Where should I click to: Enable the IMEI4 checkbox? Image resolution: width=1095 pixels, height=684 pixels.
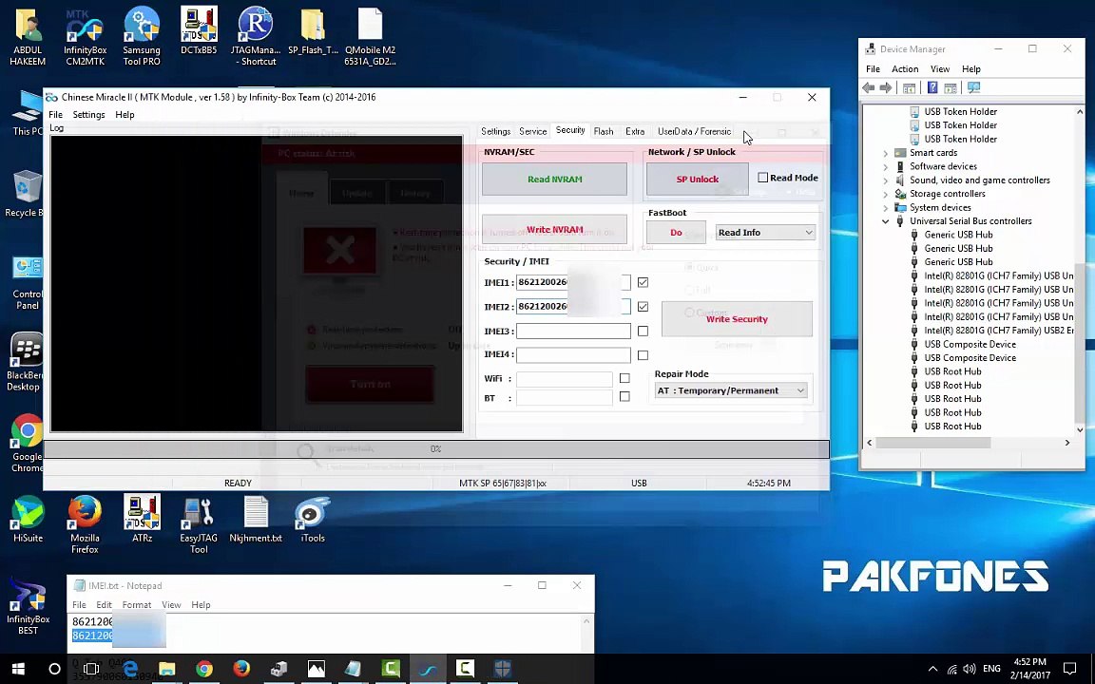643,355
